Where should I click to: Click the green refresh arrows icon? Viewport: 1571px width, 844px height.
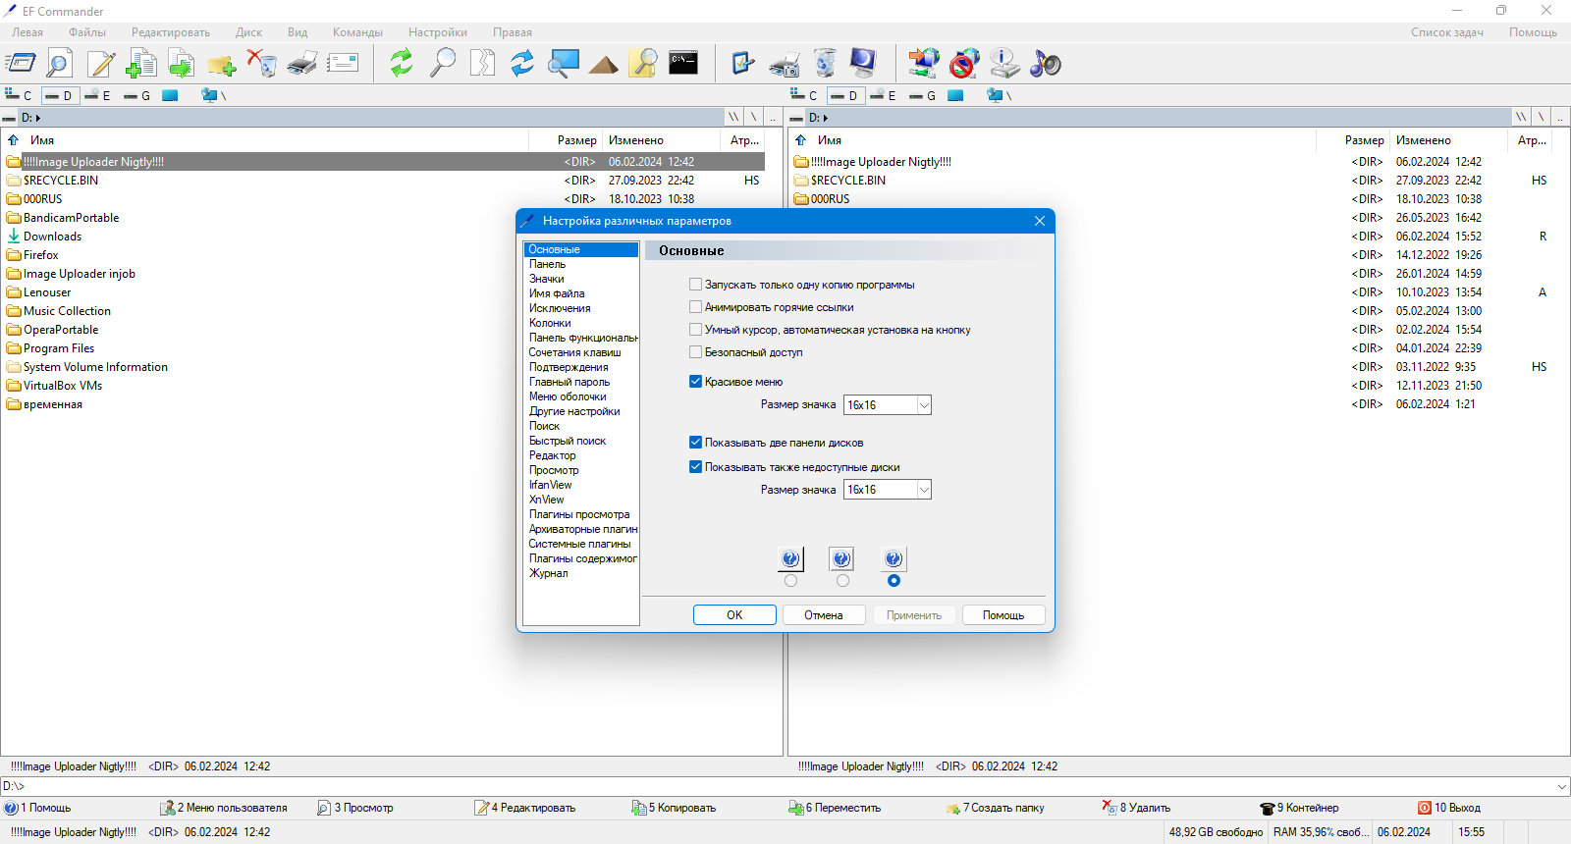pos(402,64)
